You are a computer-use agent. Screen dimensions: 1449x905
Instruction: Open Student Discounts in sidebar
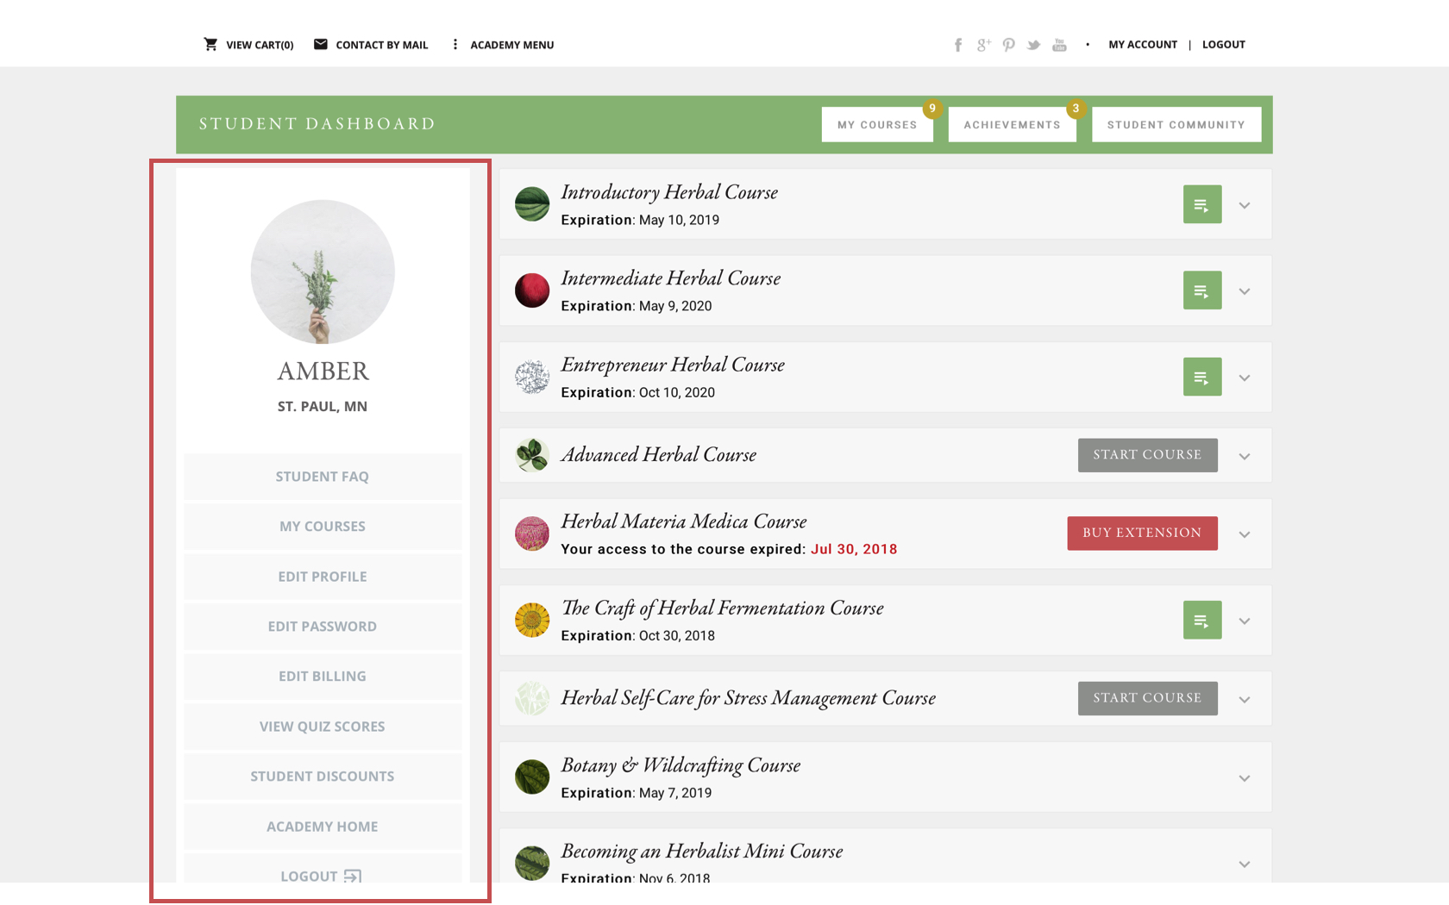pyautogui.click(x=323, y=777)
